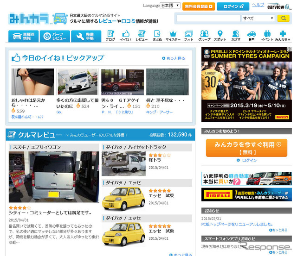This screenshot has width=297, height=256.
Task: Click the ダイハツ / ハイゼットトラック heading
Action: tap(136, 147)
